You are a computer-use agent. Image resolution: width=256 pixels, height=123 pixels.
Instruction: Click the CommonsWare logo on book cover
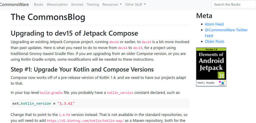pos(222,83)
